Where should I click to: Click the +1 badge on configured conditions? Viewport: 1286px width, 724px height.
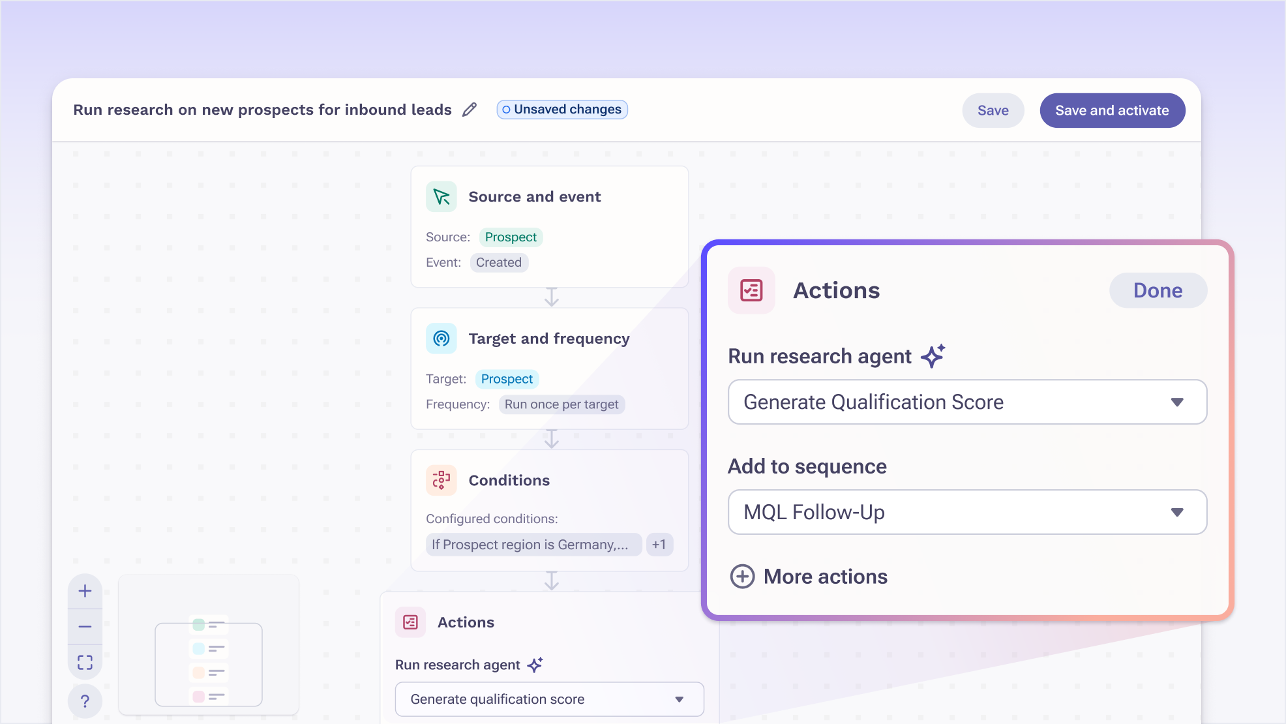click(659, 544)
